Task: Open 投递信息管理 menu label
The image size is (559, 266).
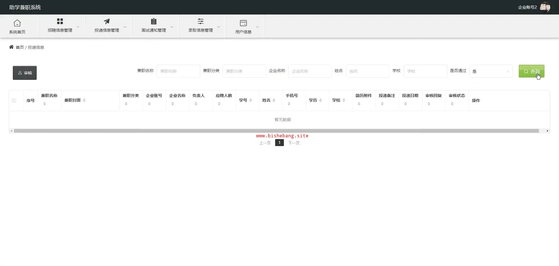Action: click(107, 30)
